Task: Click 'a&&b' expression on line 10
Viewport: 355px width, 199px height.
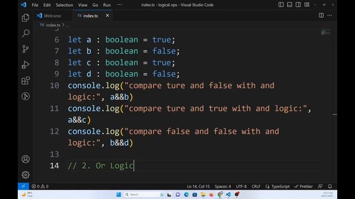Action: [119, 97]
